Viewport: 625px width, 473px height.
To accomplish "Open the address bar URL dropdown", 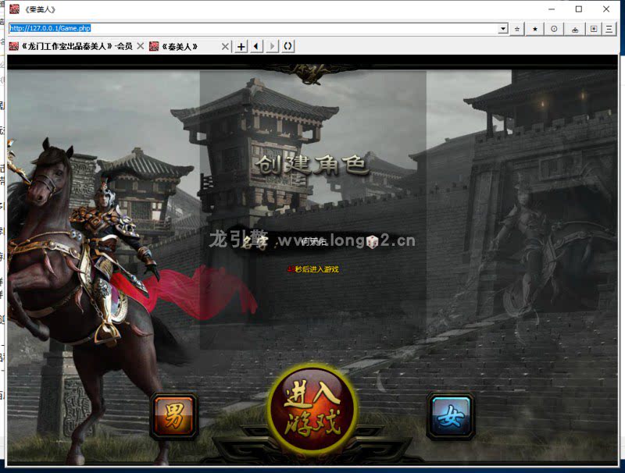I will click(x=503, y=29).
